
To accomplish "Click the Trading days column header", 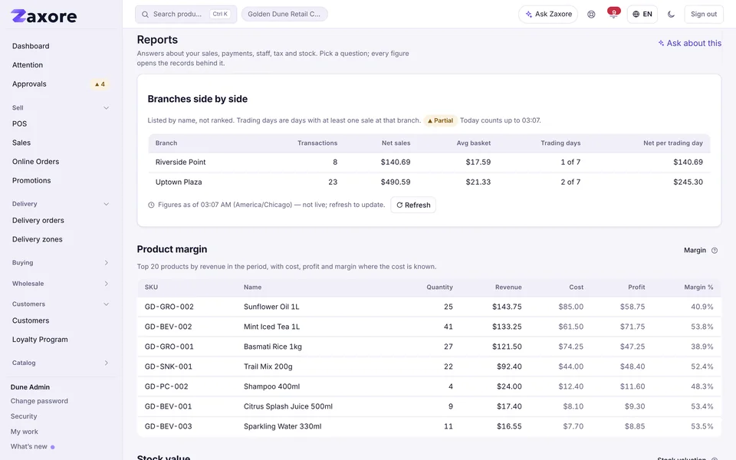I will 560,143.
